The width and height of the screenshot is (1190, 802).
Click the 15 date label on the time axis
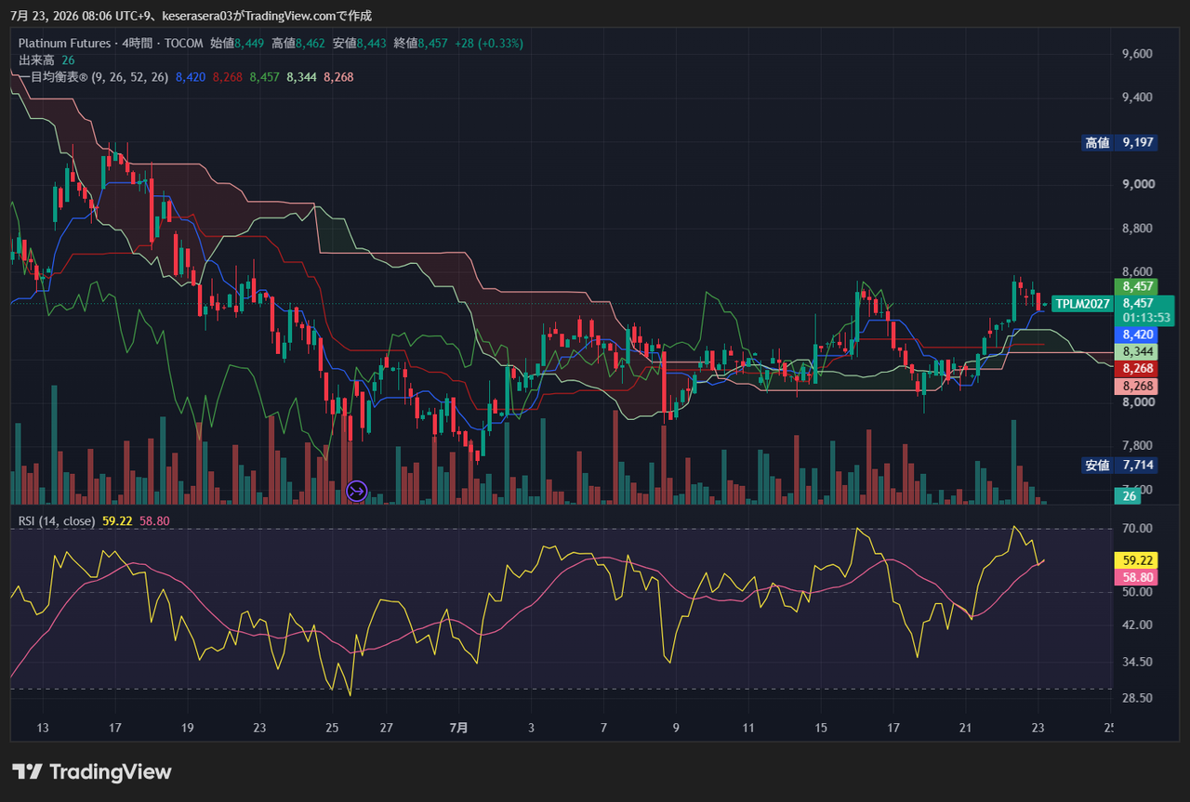click(x=820, y=728)
